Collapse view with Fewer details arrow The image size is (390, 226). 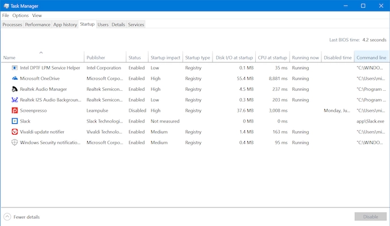coord(7,217)
